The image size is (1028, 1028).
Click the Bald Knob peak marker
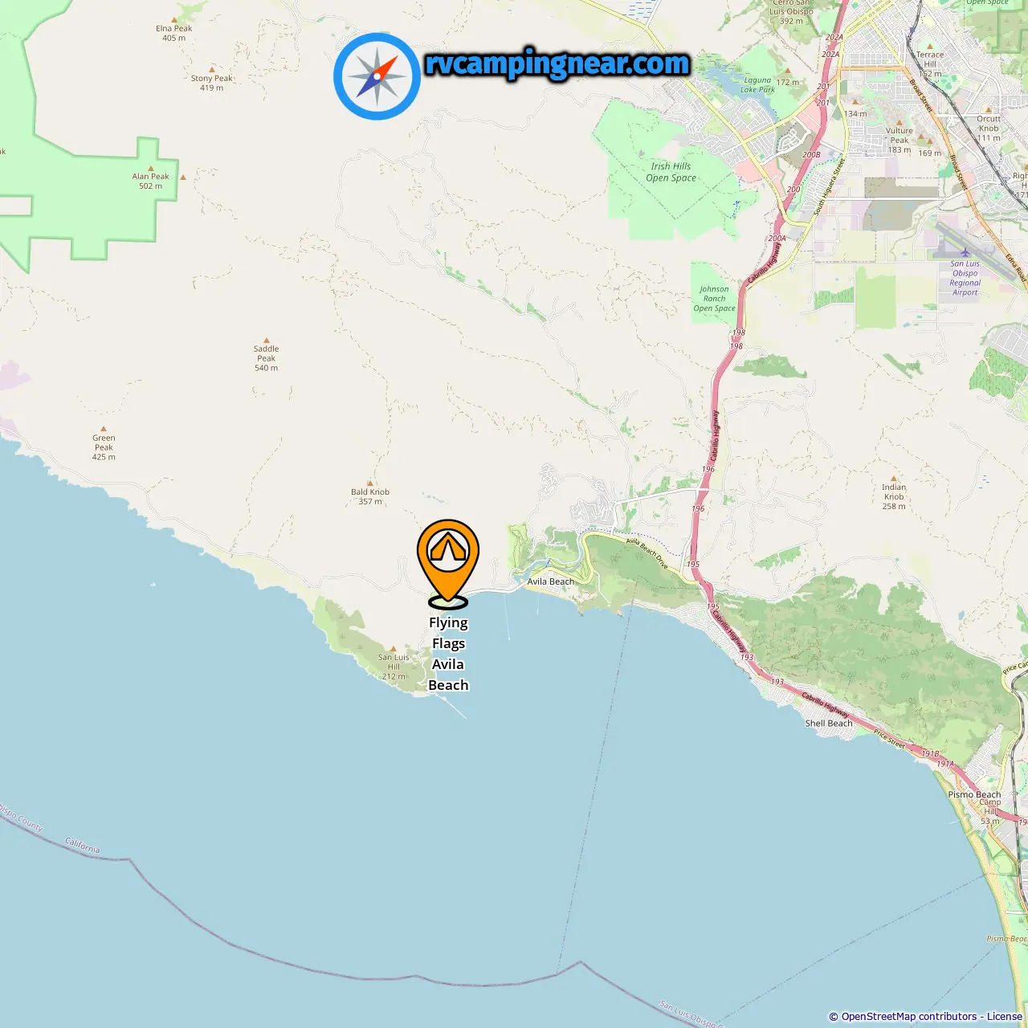coord(370,483)
